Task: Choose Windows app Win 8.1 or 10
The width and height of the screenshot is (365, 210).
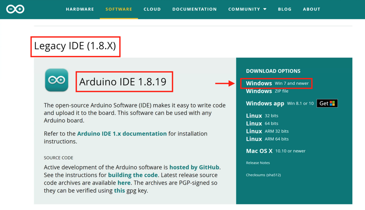Action: point(280,103)
